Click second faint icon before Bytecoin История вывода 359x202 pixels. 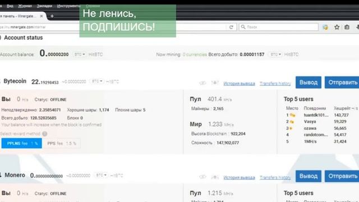(215, 83)
